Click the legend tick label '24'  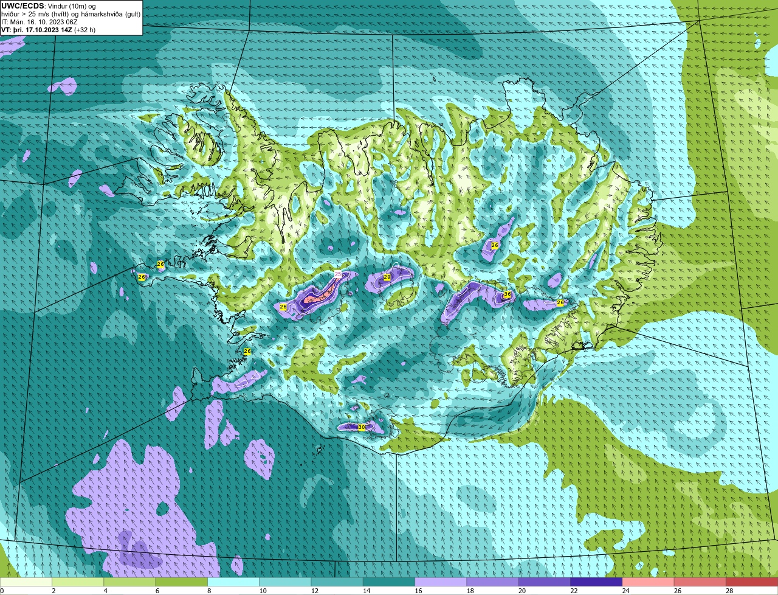point(625,591)
